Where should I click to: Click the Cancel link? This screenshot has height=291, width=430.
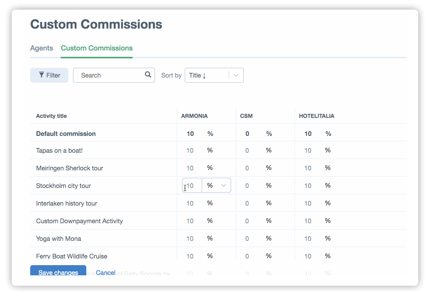click(x=106, y=273)
